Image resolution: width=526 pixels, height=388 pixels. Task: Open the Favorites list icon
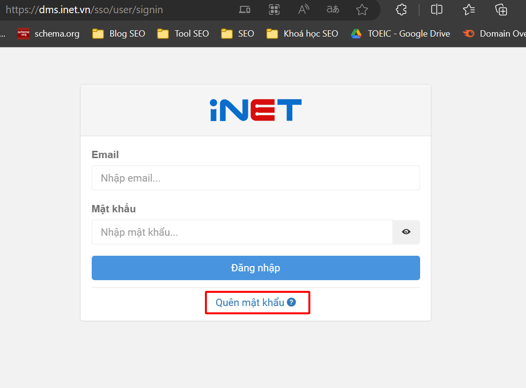[469, 10]
